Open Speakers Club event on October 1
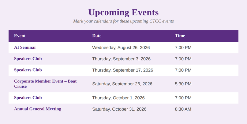Image resolution: width=247 pixels, height=124 pixels. tap(28, 98)
